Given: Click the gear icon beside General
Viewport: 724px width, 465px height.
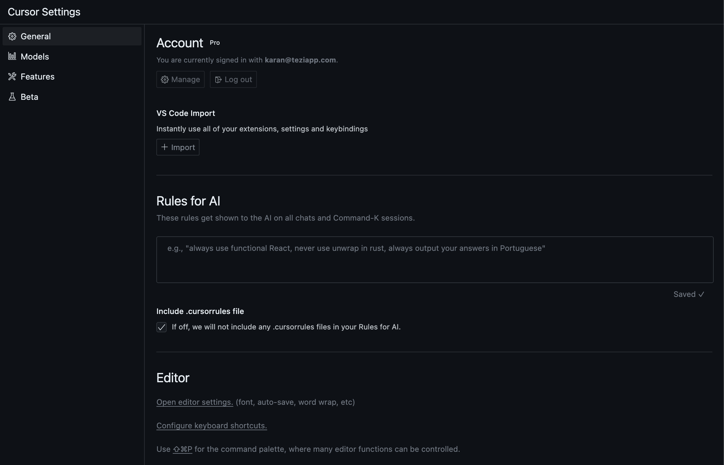Looking at the screenshot, I should [x=12, y=36].
